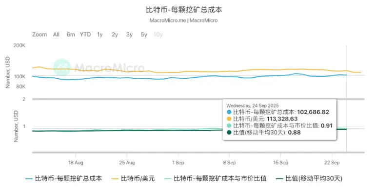Hide the 比特币-每颗挖矿成本与市价比值 series
Viewport: 376px width, 189px height.
pos(216,178)
